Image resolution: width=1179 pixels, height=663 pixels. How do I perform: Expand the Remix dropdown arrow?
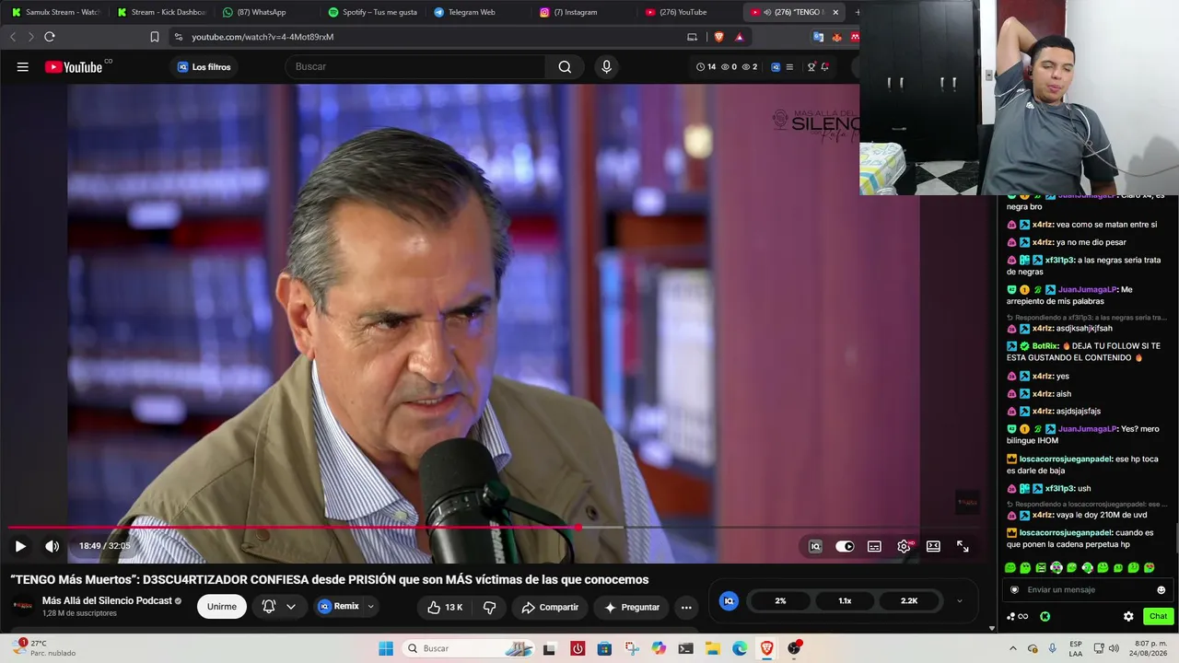(x=371, y=607)
